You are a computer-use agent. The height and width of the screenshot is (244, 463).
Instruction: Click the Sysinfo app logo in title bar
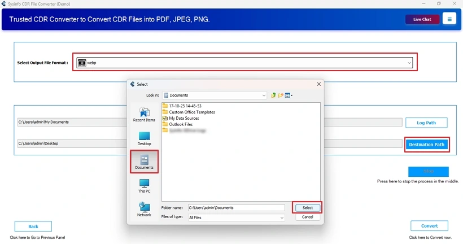(x=3, y=4)
